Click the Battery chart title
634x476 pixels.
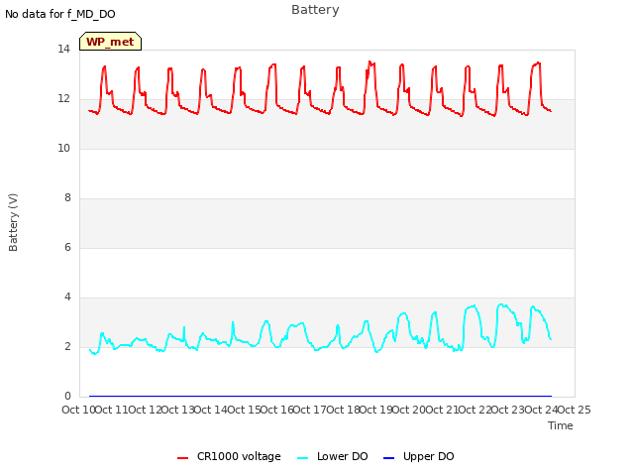315,10
